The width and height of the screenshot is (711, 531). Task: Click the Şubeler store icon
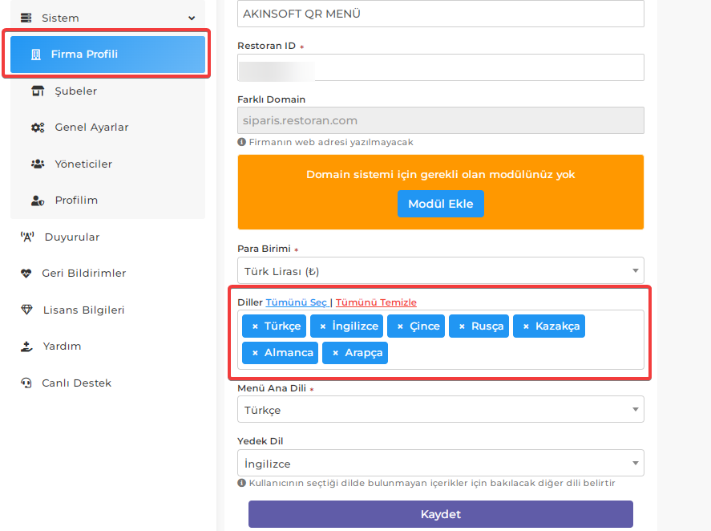pyautogui.click(x=38, y=91)
